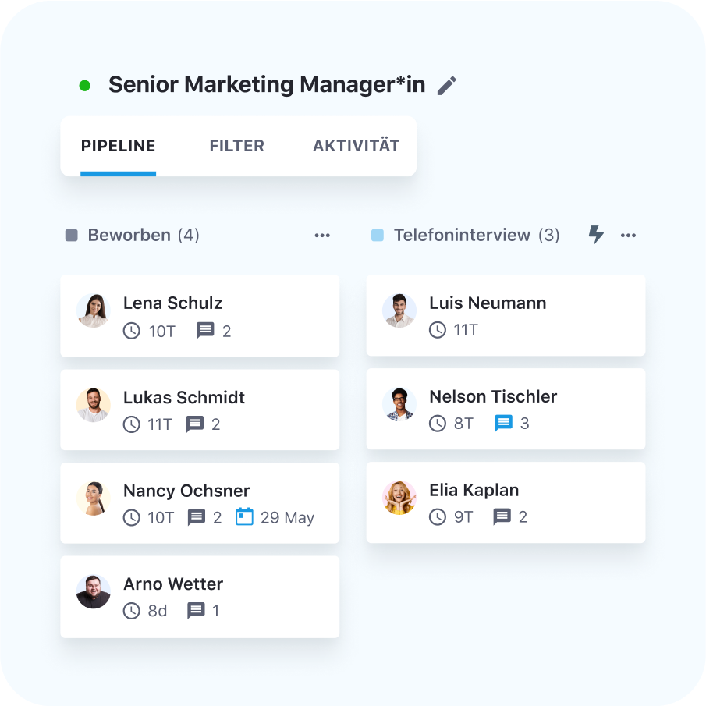Open Luis Neumann's candidate name link
The width and height of the screenshot is (706, 706).
(x=488, y=303)
